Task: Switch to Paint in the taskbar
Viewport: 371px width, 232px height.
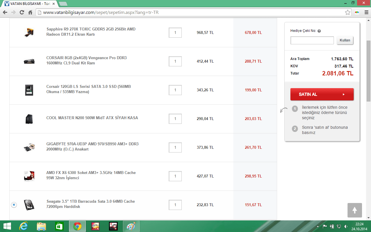Action: coord(131,226)
